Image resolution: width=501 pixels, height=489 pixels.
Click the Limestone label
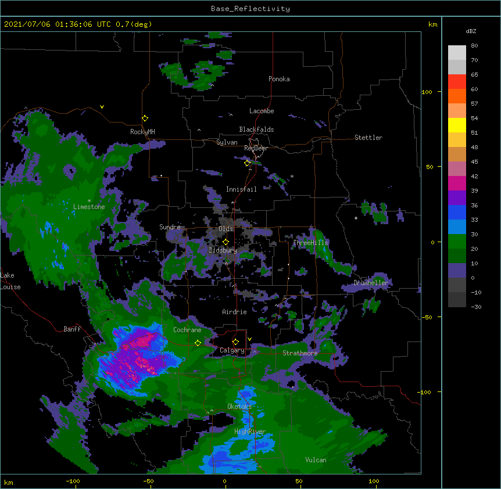[x=89, y=207]
